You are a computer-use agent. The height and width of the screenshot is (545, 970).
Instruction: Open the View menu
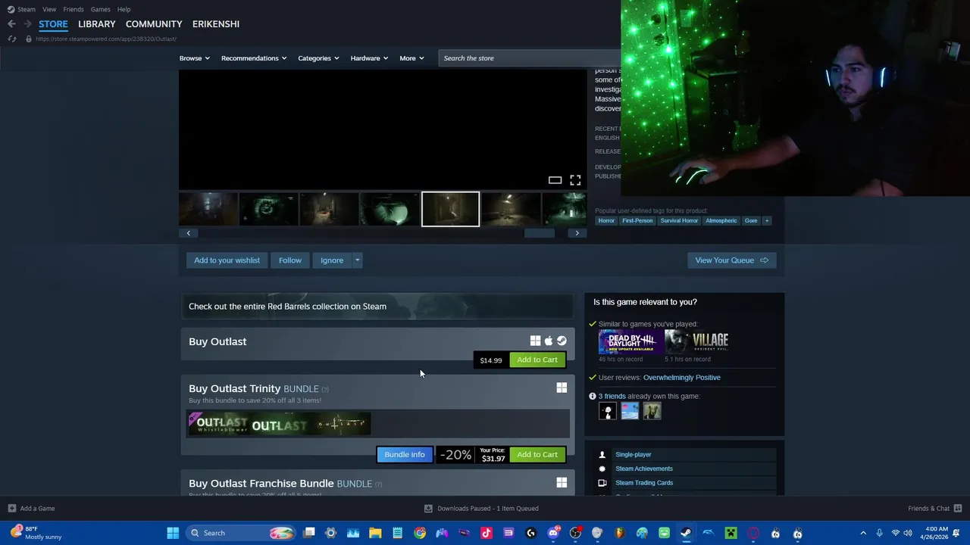(49, 9)
